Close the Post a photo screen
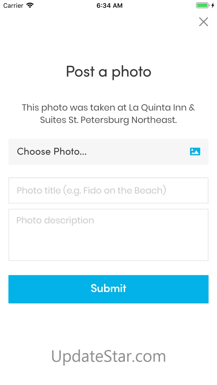This screenshot has width=217, height=385. tap(203, 22)
